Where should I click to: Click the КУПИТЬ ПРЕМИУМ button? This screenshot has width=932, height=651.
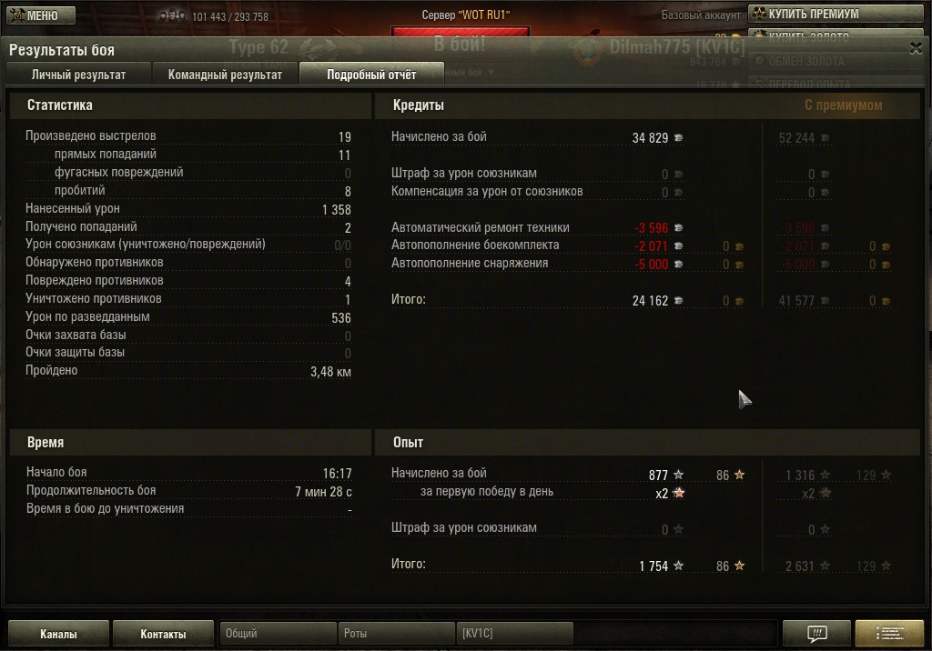836,14
